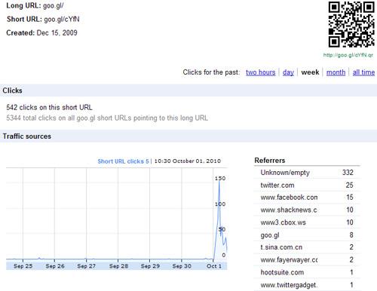
Task: Click the Unknown/empty referrer row
Action: [x=307, y=173]
